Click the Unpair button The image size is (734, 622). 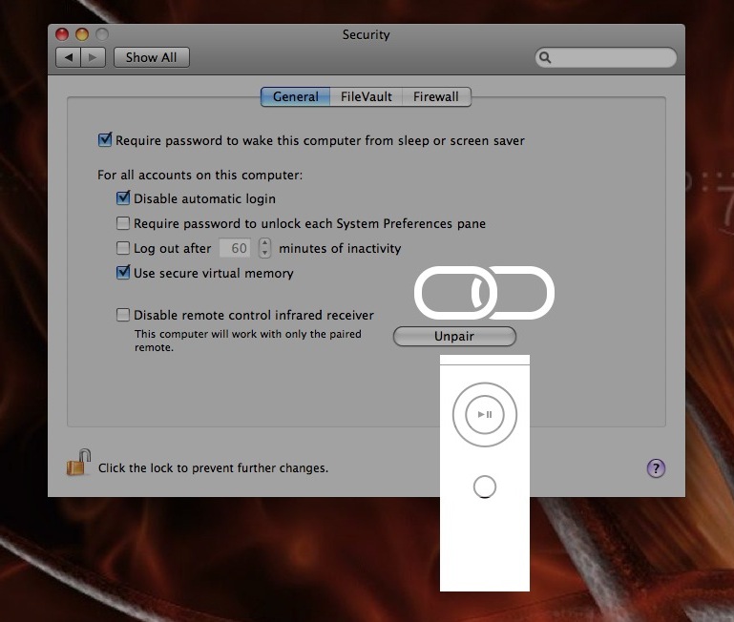click(454, 336)
